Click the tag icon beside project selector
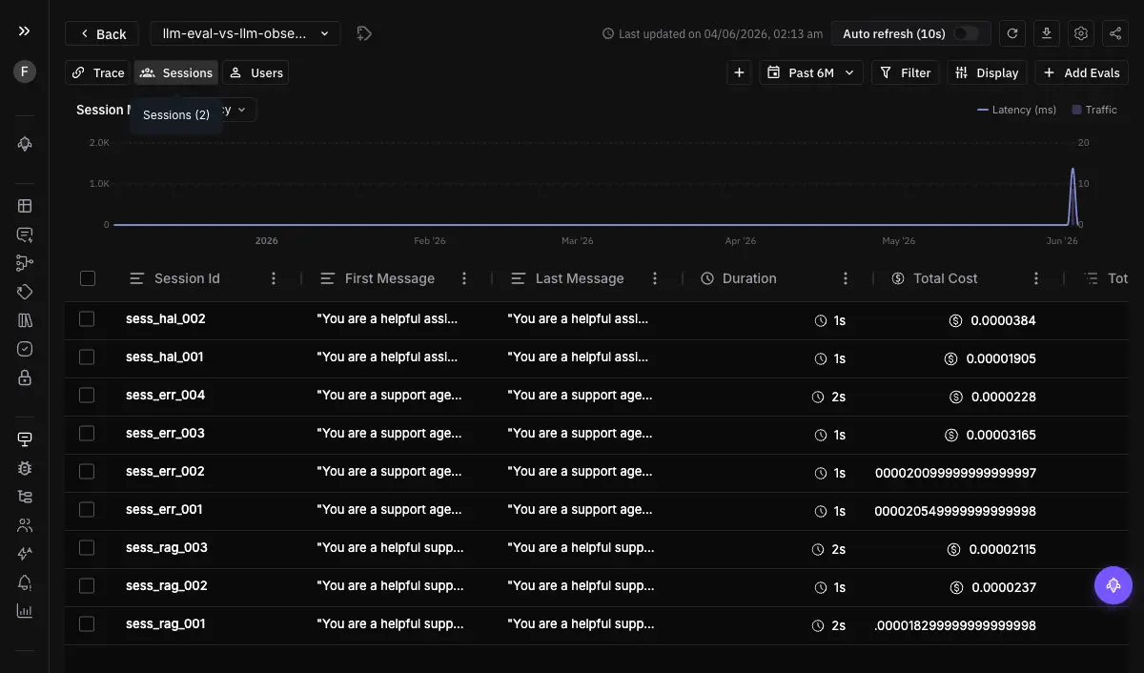1144x673 pixels. click(x=364, y=33)
